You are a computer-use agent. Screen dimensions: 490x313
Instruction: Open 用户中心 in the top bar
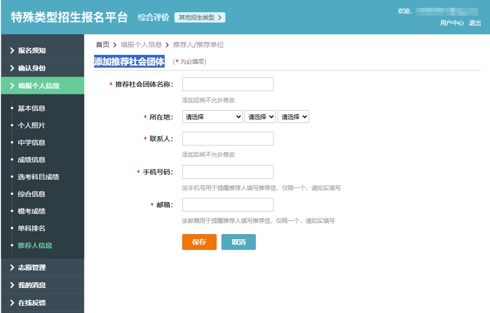(x=452, y=23)
